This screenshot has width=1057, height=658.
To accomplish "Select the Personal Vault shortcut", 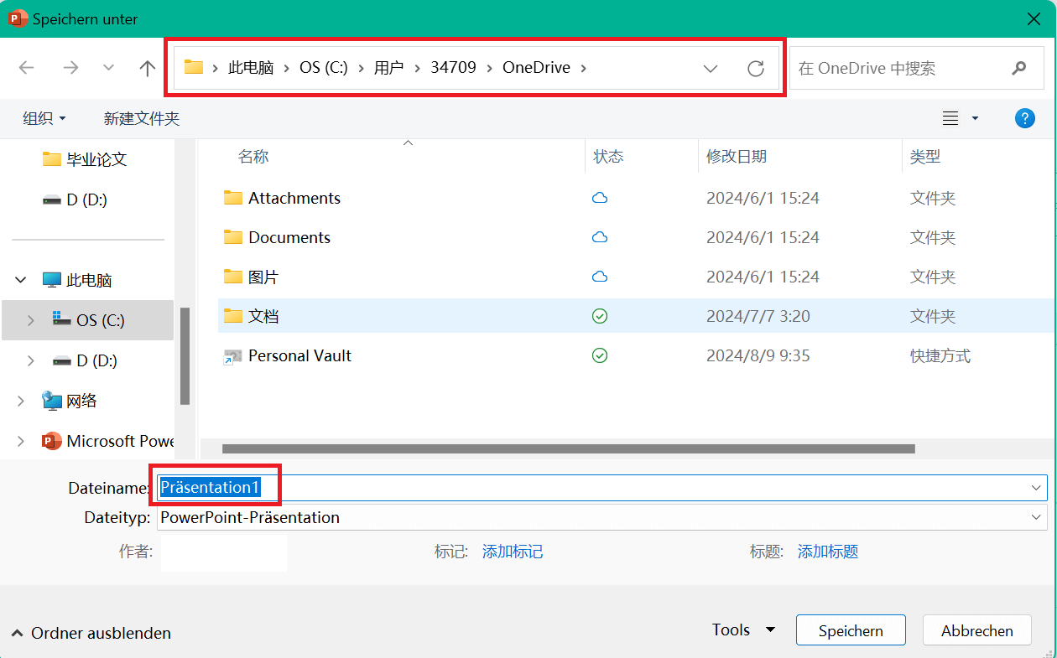I will [299, 356].
